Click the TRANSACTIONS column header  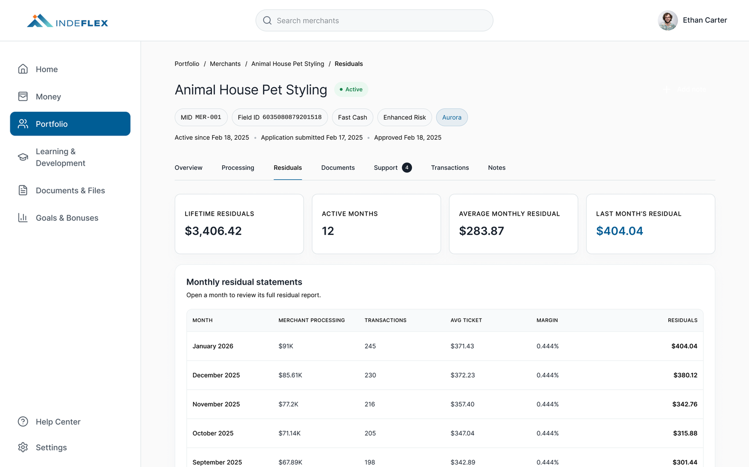385,321
